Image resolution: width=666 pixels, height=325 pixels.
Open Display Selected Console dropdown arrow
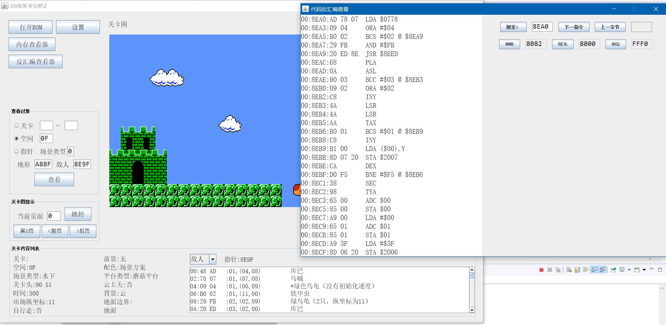click(629, 270)
